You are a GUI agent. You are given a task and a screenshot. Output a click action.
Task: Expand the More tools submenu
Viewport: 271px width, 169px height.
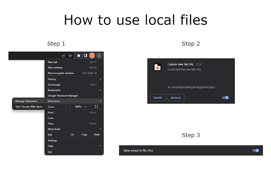[x=74, y=129]
